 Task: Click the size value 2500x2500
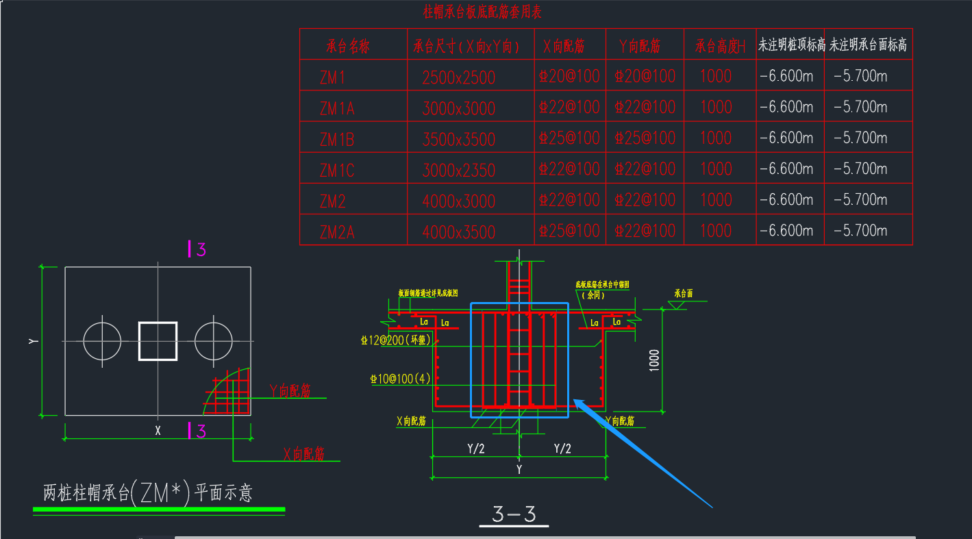[458, 77]
